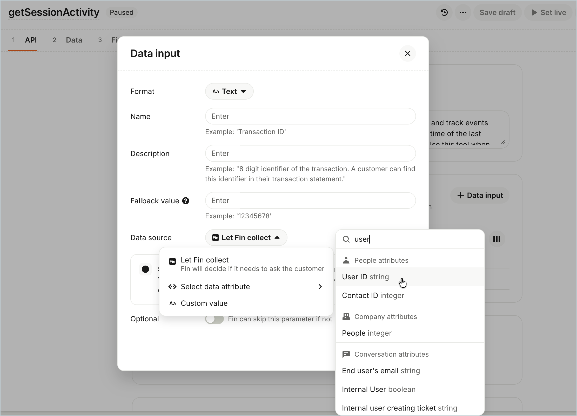577x416 pixels.
Task: Click the search magnifier icon
Action: (x=346, y=239)
